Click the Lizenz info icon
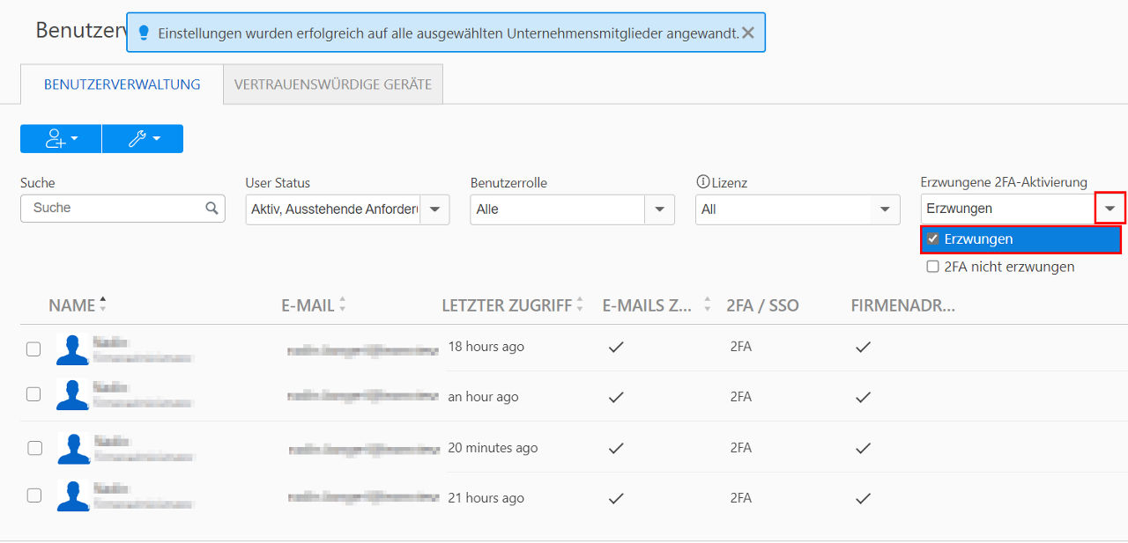 pyautogui.click(x=702, y=182)
